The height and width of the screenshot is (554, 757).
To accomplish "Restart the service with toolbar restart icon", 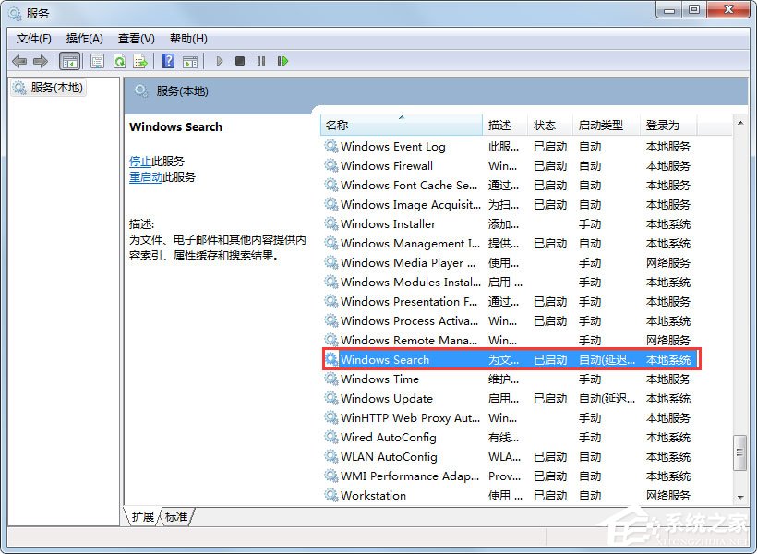I will (283, 61).
